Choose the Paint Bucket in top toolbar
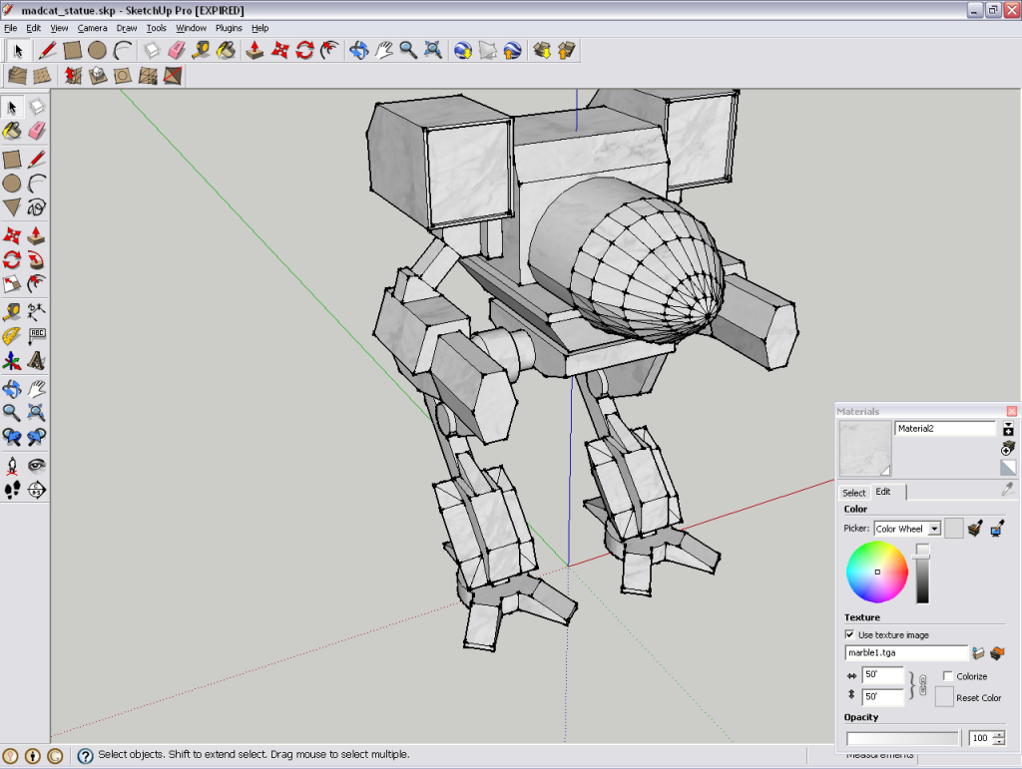Image resolution: width=1022 pixels, height=769 pixels. [227, 50]
